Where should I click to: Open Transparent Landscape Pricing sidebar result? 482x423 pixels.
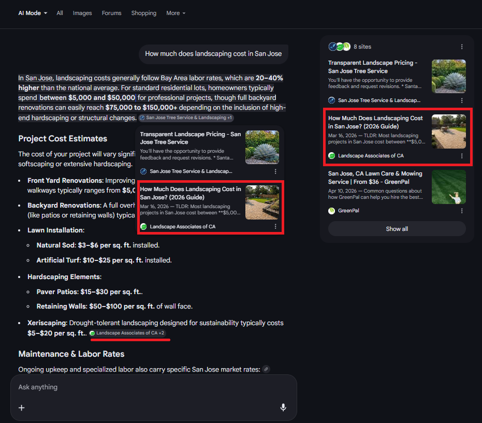pyautogui.click(x=373, y=67)
